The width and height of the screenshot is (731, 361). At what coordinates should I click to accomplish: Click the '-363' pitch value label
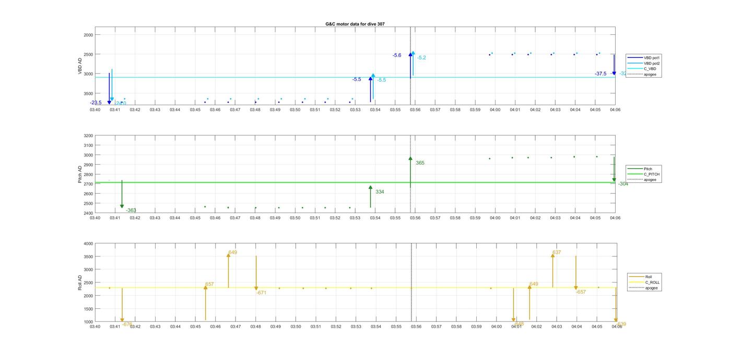[x=131, y=210]
